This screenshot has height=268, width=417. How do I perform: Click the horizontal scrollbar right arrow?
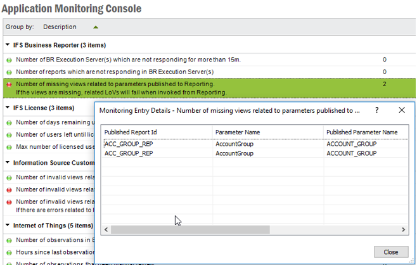tap(404, 229)
